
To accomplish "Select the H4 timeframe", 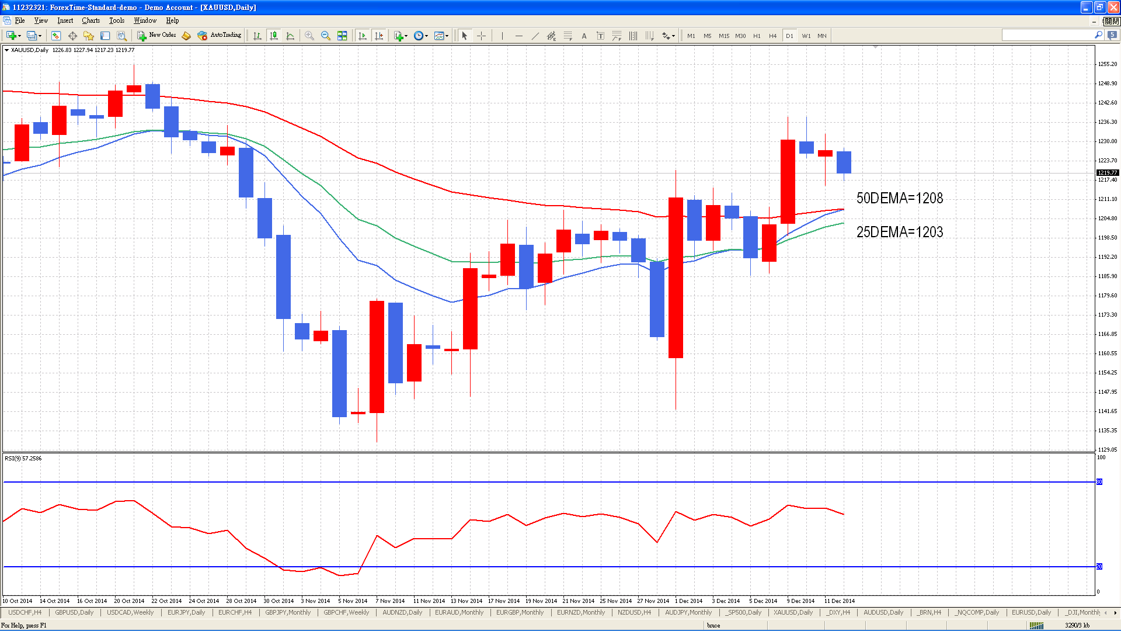I will point(772,36).
